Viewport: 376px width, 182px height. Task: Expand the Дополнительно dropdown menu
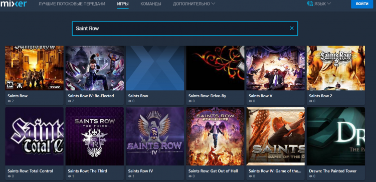[x=194, y=4]
